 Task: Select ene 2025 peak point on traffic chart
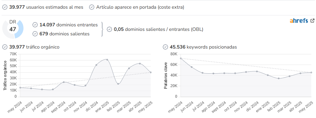[x=107, y=59]
